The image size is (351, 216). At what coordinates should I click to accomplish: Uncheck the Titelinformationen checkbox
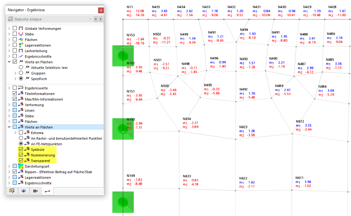15,93
